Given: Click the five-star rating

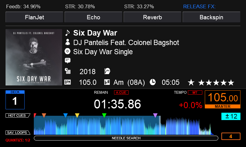Looking at the screenshot, I should [x=216, y=82].
